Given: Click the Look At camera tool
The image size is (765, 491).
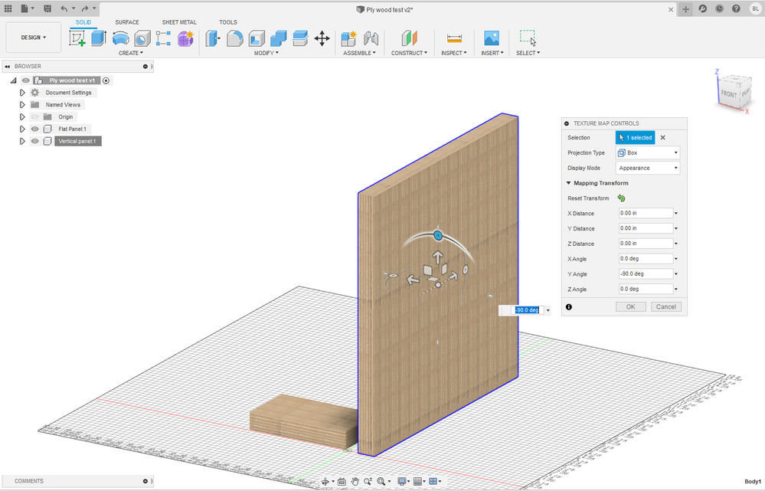Looking at the screenshot, I should (342, 481).
